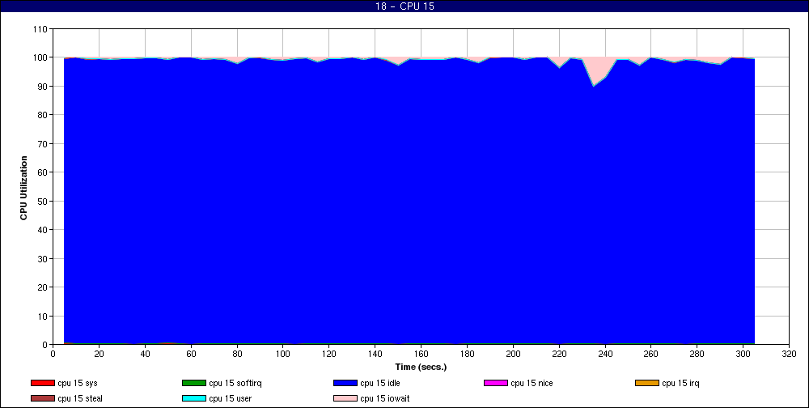Click the red cpu 15 sys legend swatch
The width and height of the screenshot is (809, 408).
pyautogui.click(x=43, y=383)
